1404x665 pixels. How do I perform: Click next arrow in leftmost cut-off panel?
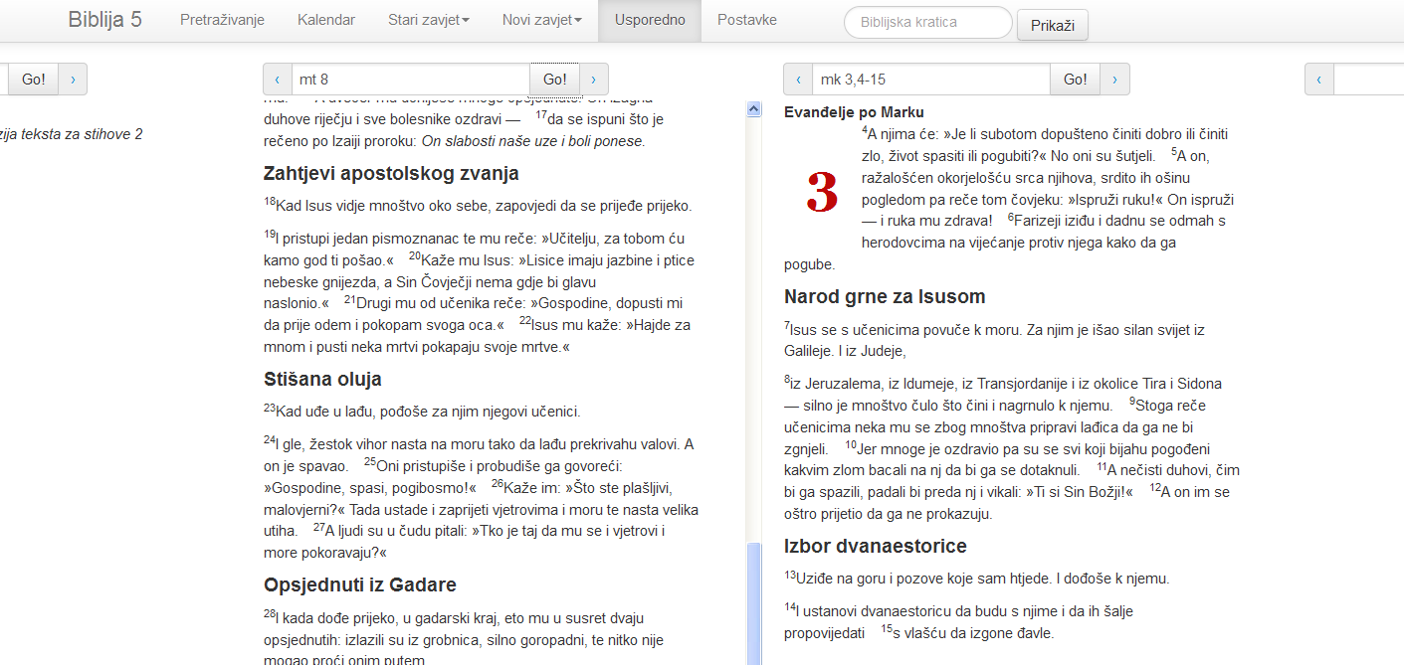(x=74, y=80)
